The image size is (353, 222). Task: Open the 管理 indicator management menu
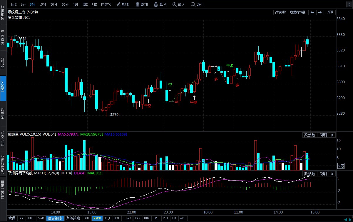click(x=12, y=218)
